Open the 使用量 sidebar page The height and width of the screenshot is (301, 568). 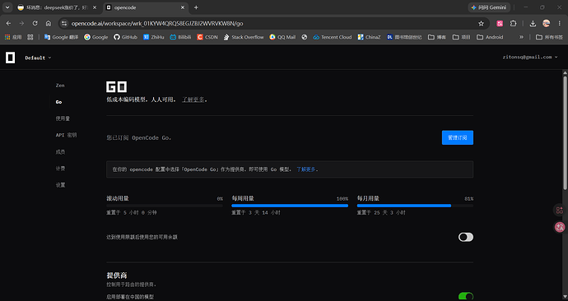(x=63, y=118)
